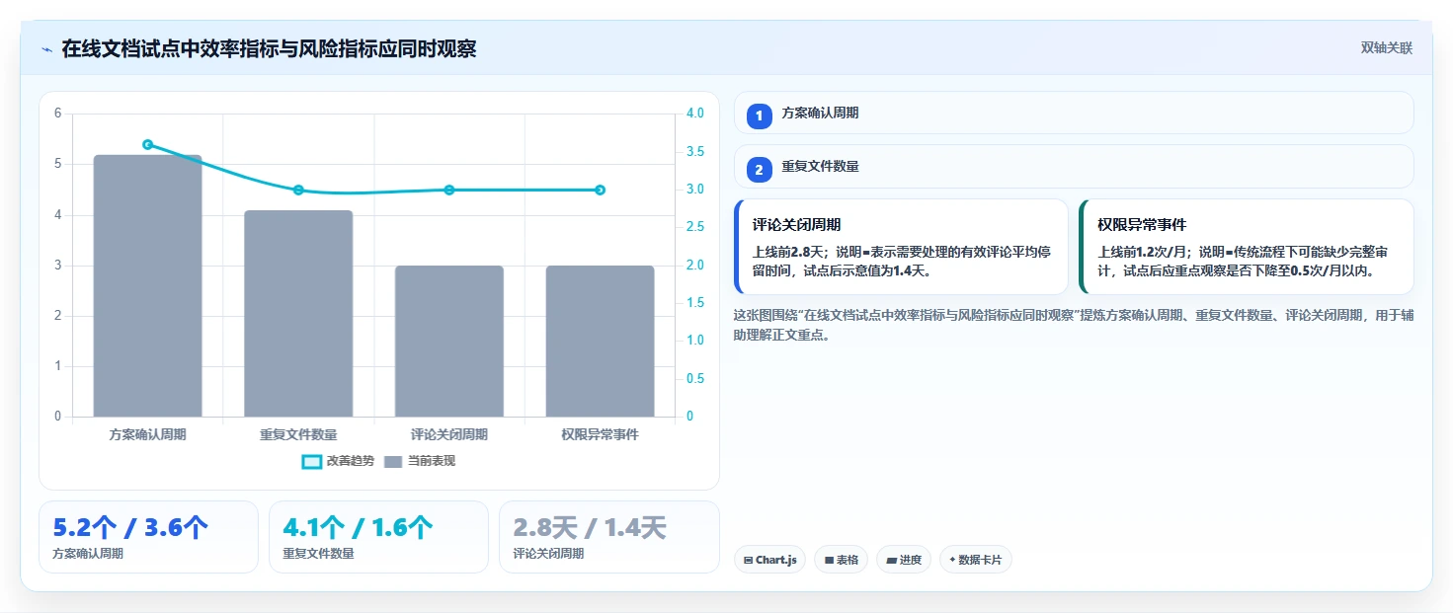Click the 方案确认周期 caption under 5.2个
1453x613 pixels.
tap(88, 554)
